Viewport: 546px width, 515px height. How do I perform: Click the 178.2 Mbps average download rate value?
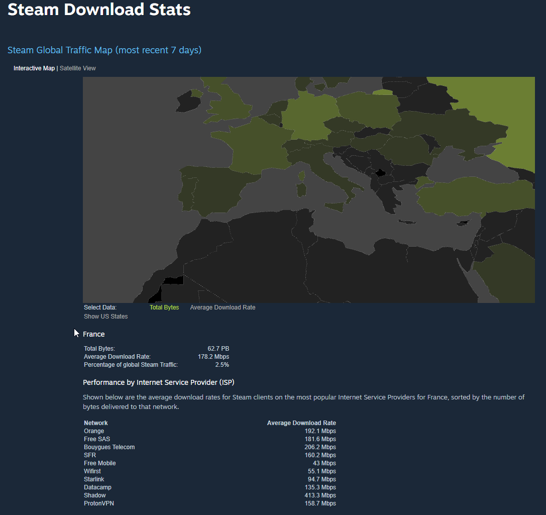tap(213, 357)
